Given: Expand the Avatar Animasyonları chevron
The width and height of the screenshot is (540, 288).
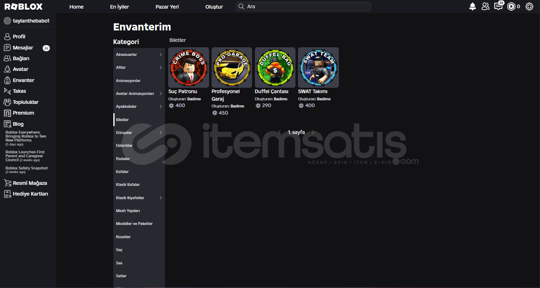Looking at the screenshot, I should (161, 93).
